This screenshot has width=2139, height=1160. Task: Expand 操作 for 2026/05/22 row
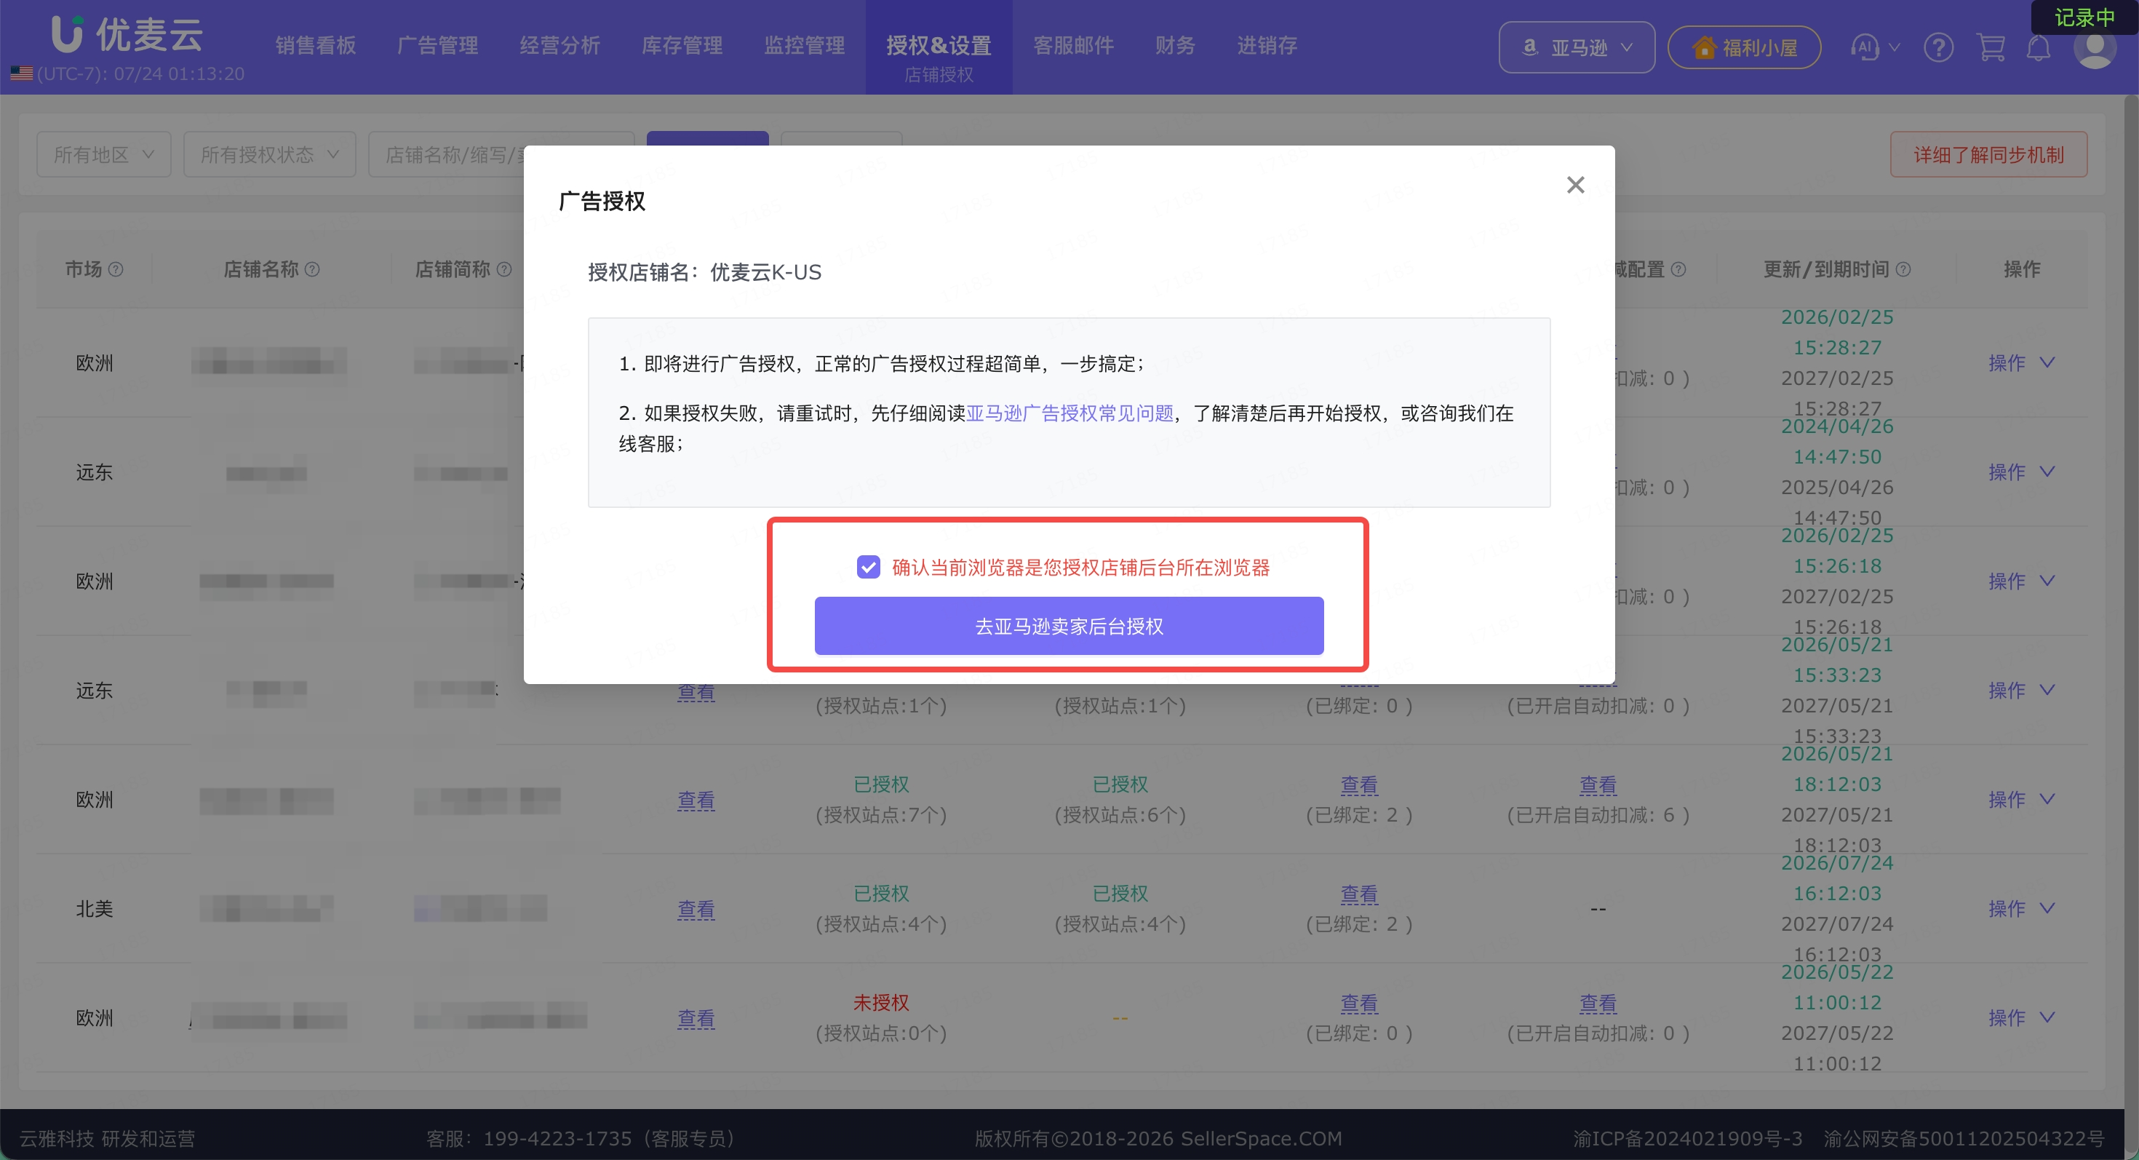click(2021, 1018)
